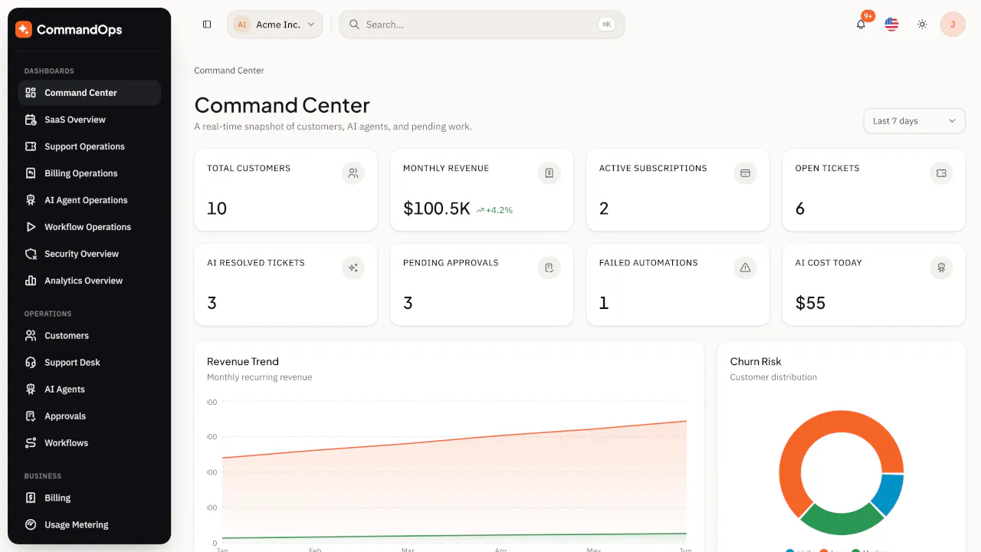Click the Command Center breadcrumb

229,71
